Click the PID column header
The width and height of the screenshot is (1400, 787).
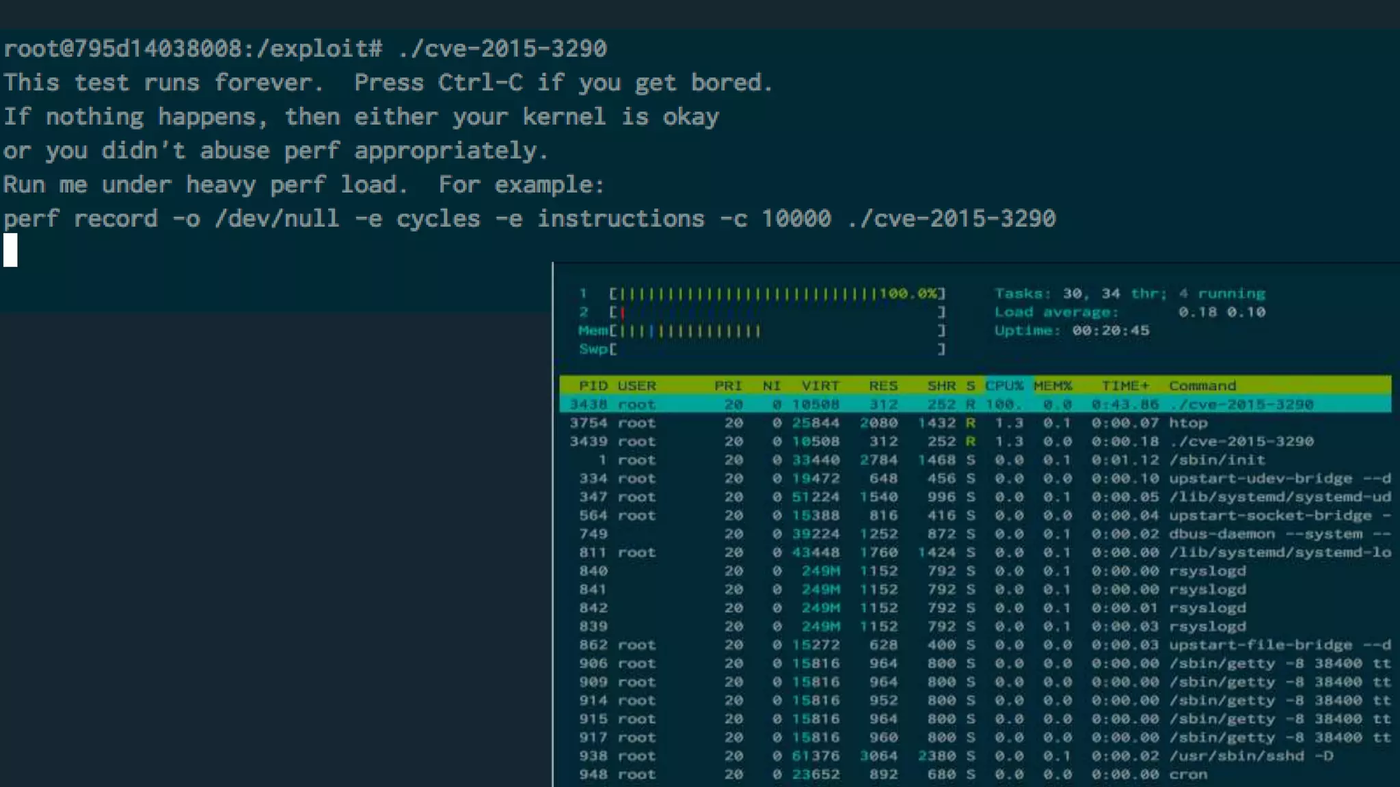tap(592, 385)
